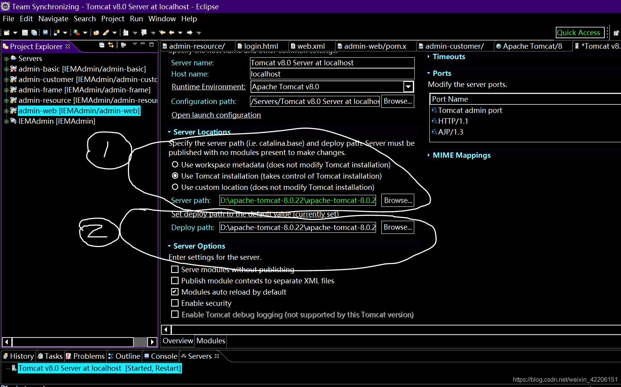Click the Open folder toolbar icon
Viewport: 621px width, 387px height.
point(96,32)
